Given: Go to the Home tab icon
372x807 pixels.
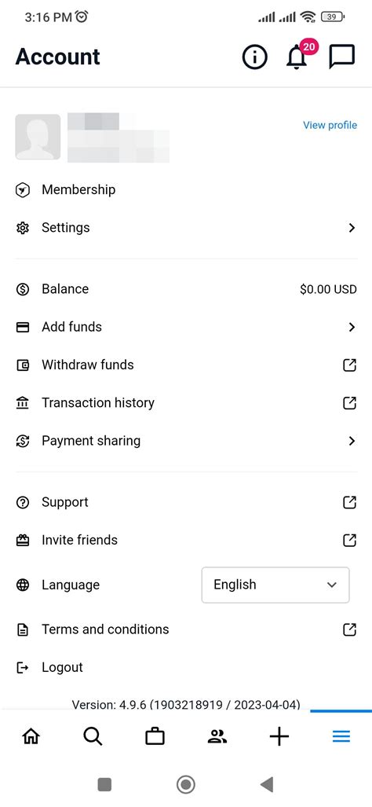Looking at the screenshot, I should (x=31, y=737).
